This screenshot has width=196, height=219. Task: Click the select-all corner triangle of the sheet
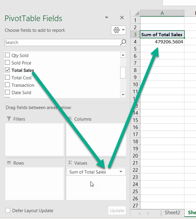[x=137, y=13]
